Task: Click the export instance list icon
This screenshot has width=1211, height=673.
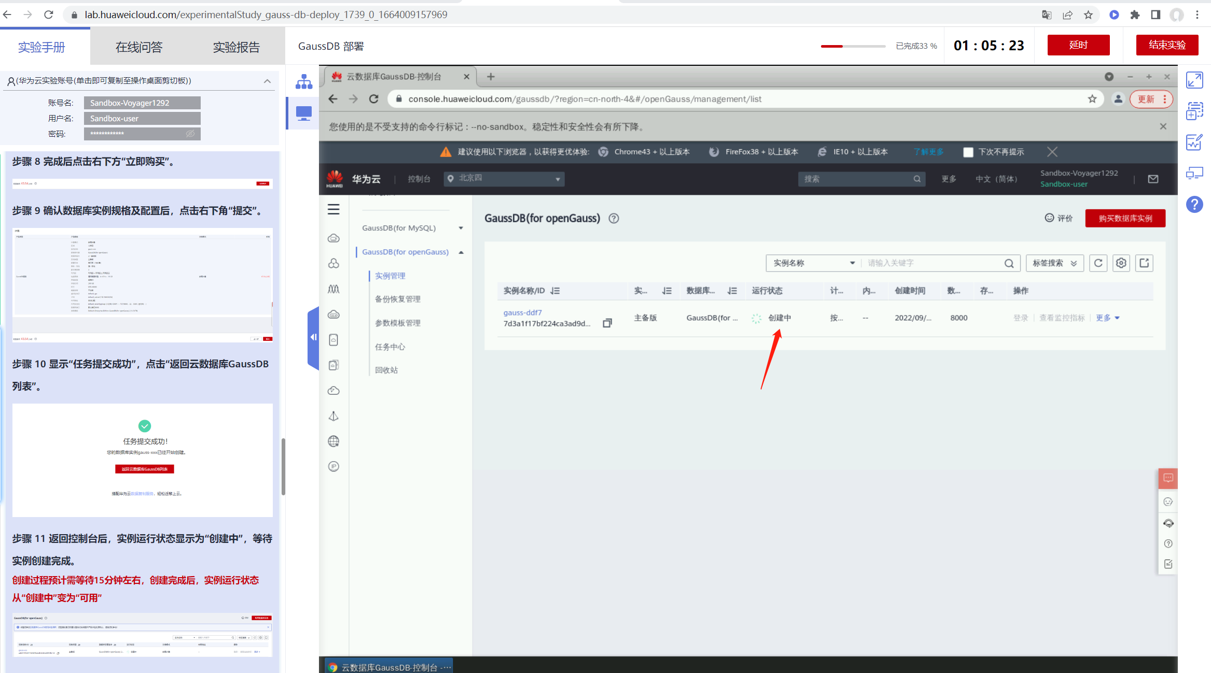Action: [x=1144, y=263]
